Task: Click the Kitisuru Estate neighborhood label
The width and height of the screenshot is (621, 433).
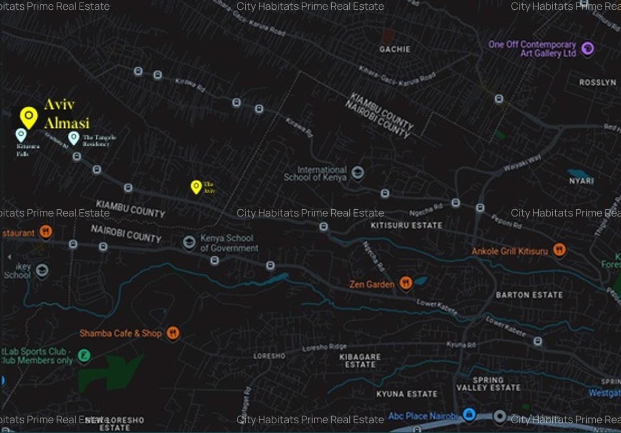Action: coord(406,225)
